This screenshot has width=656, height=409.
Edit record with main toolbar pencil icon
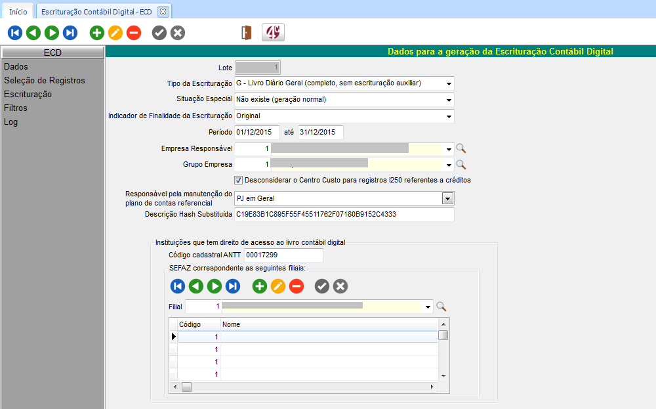click(x=115, y=33)
